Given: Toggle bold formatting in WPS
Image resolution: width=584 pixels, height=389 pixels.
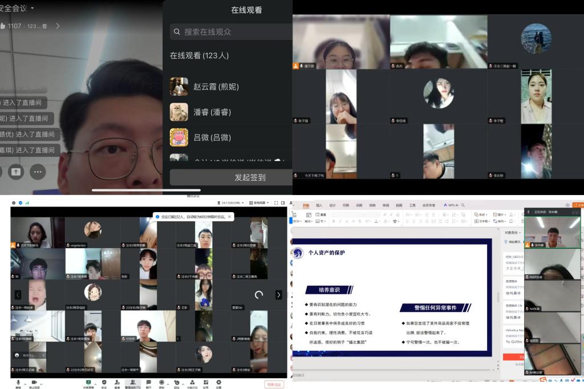Looking at the screenshot, I should point(333,221).
